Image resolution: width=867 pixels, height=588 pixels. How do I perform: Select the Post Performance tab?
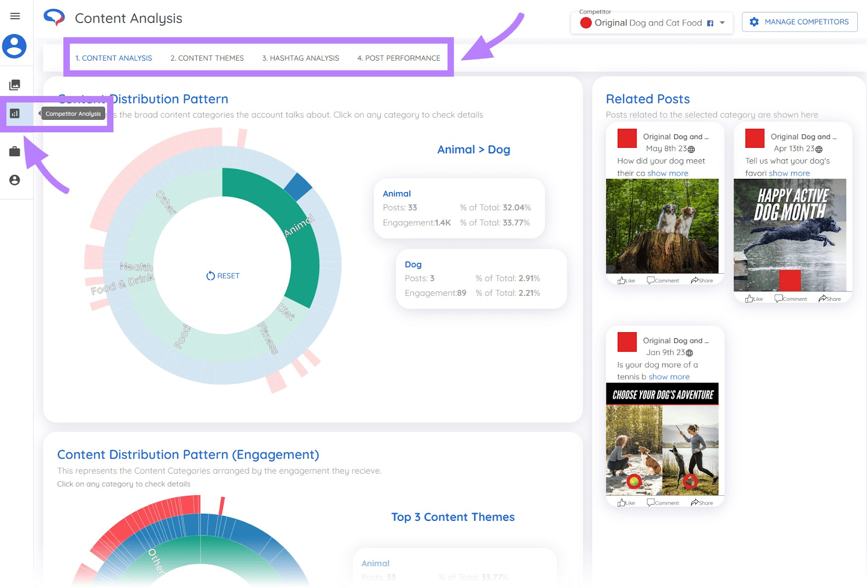[x=399, y=58]
